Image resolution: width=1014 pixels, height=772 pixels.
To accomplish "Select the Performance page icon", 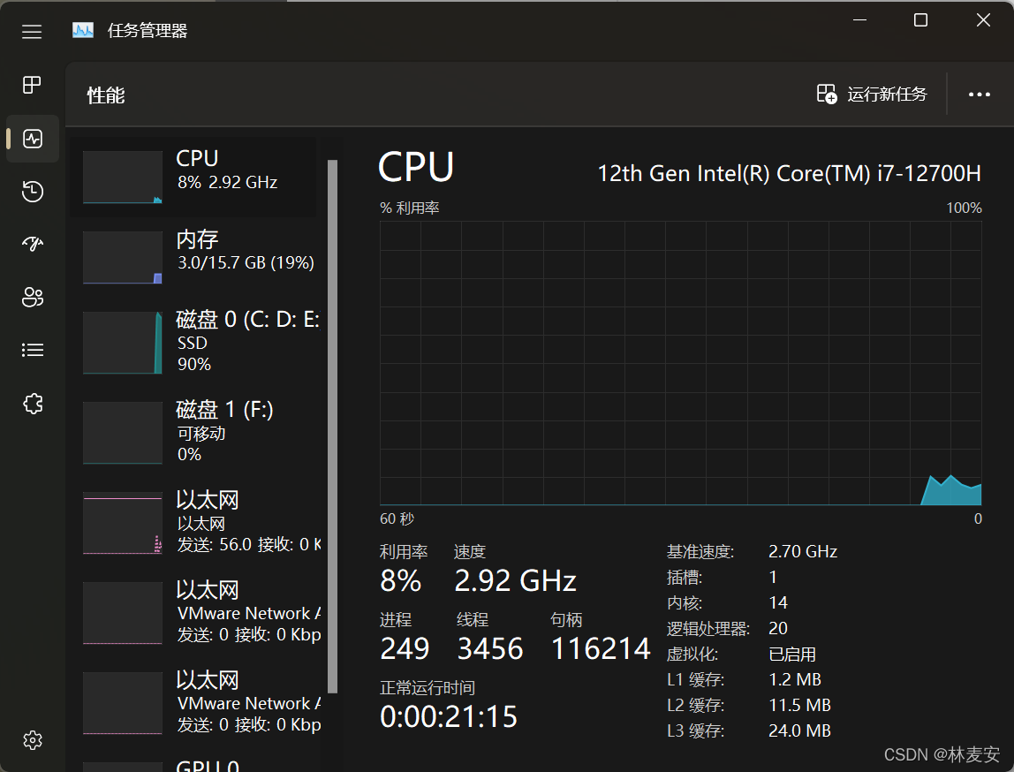I will click(33, 139).
